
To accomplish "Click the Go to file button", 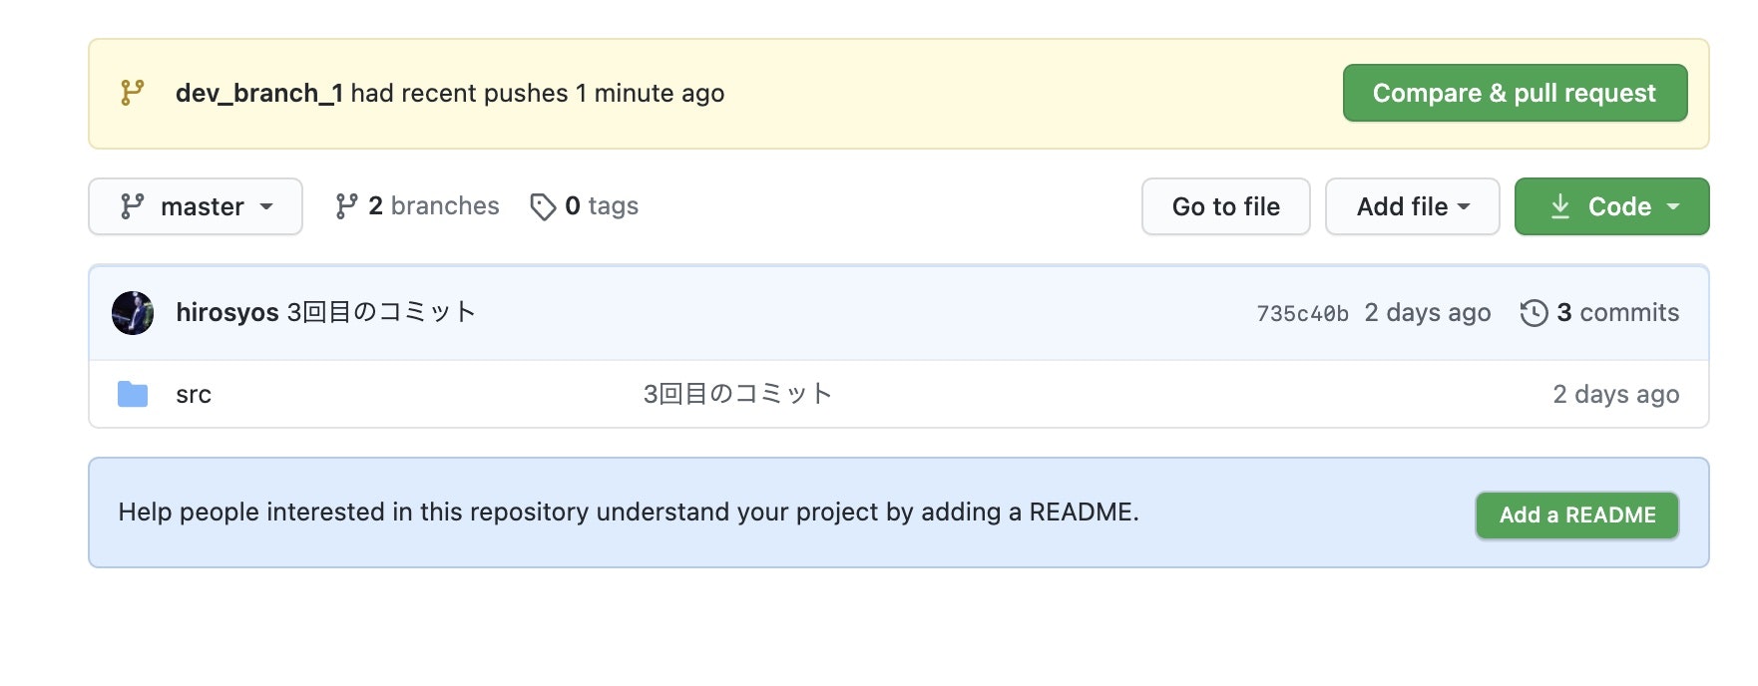I will point(1225,206).
